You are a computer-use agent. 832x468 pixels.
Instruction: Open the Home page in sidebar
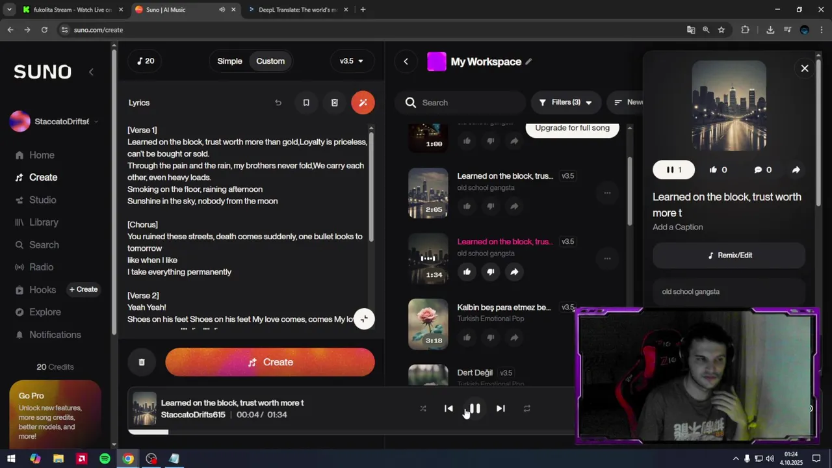[35, 155]
